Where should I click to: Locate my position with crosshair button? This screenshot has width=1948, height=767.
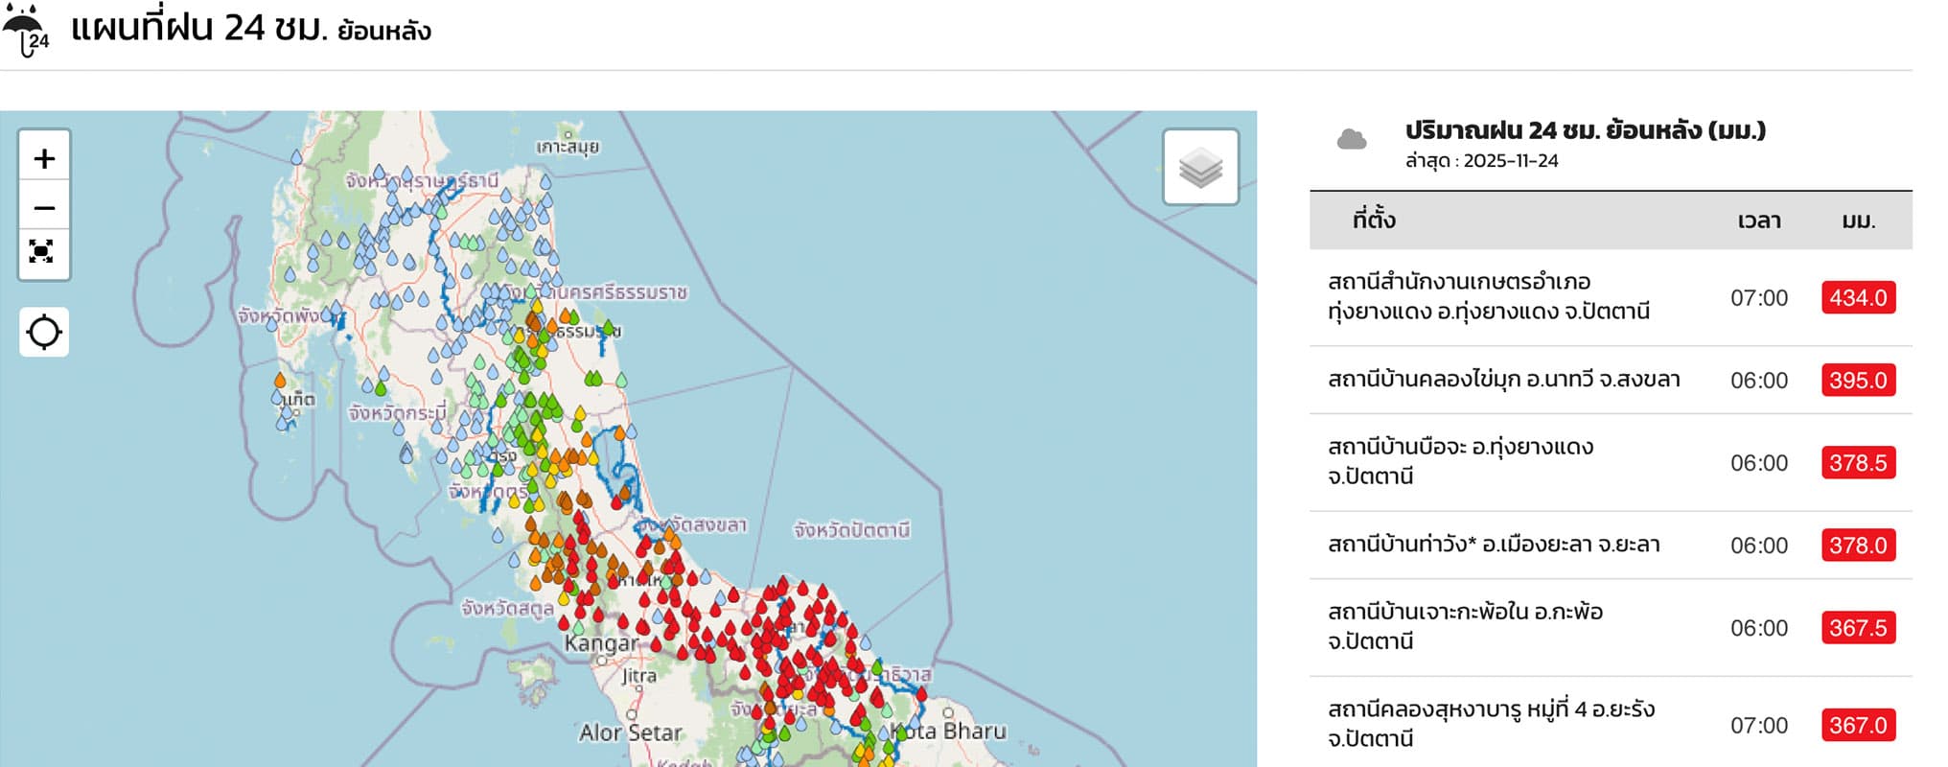(x=44, y=333)
